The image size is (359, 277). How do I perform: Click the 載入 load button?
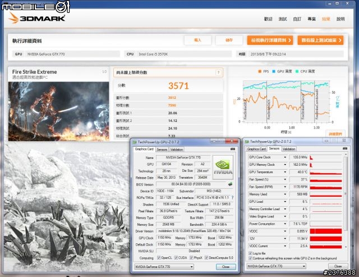tap(198, 40)
